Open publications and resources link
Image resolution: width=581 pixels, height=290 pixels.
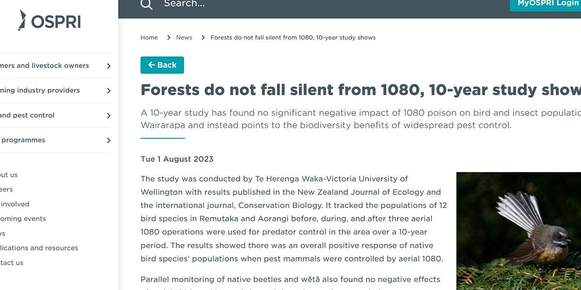(39, 248)
